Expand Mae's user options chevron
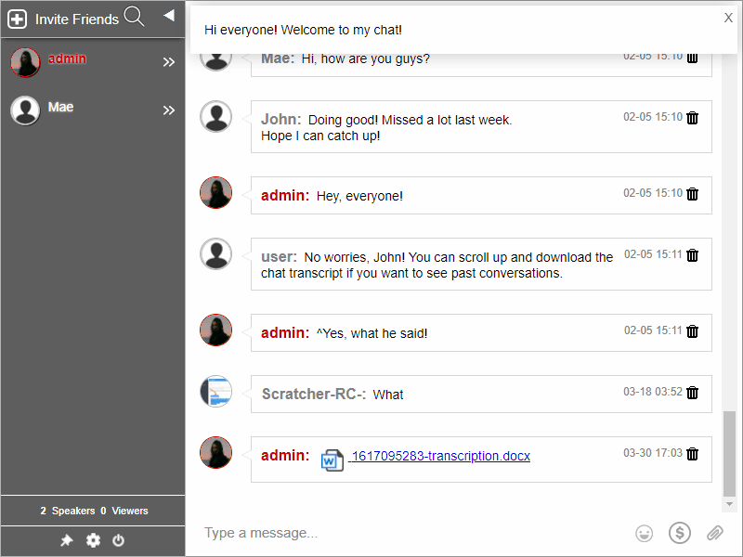Screen dimensions: 743x557 pyautogui.click(x=169, y=110)
